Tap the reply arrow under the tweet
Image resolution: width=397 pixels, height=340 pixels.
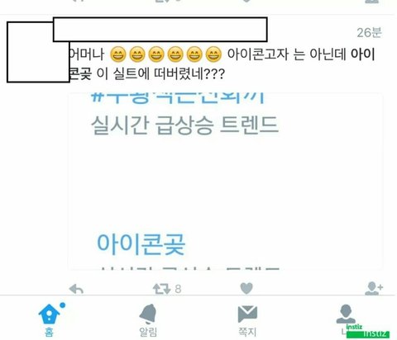pyautogui.click(x=76, y=290)
